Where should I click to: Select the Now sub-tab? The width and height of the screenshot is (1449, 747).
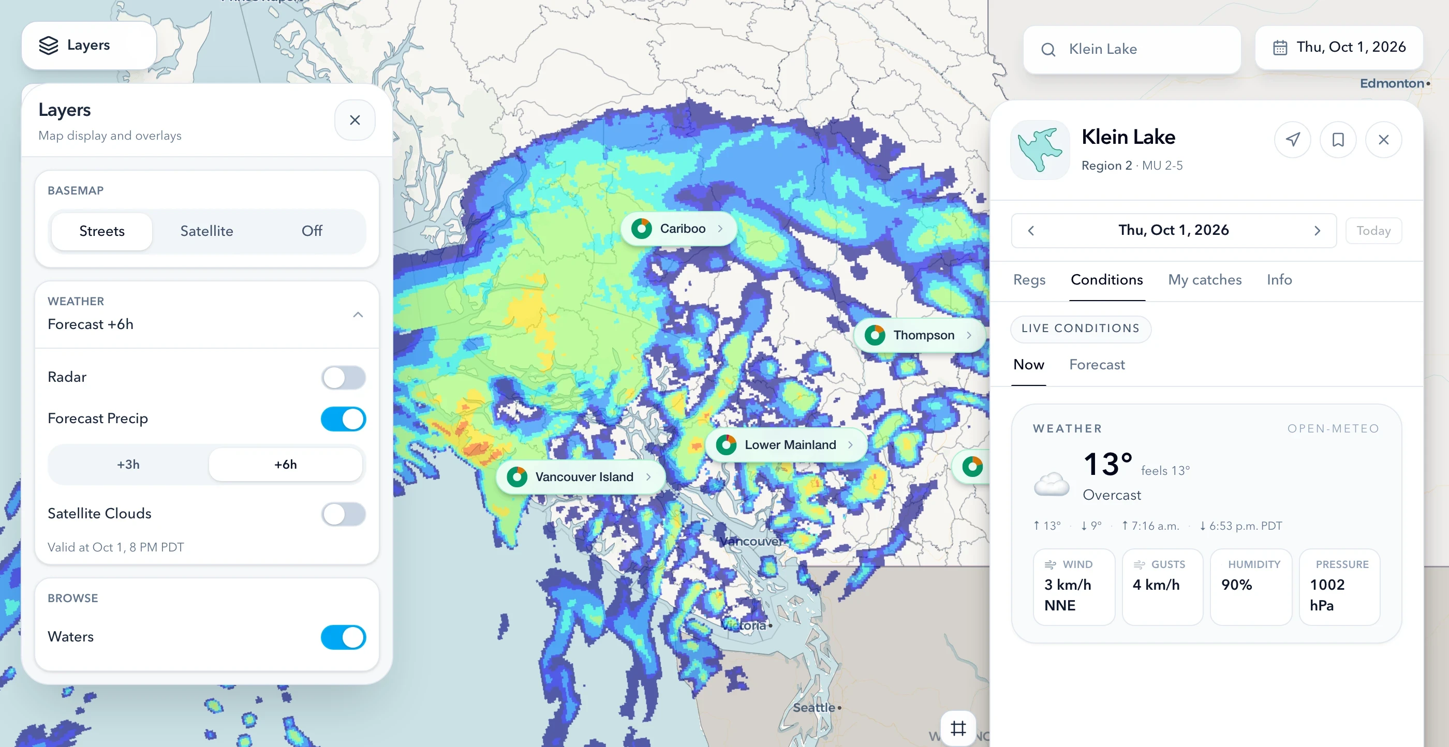pos(1029,365)
